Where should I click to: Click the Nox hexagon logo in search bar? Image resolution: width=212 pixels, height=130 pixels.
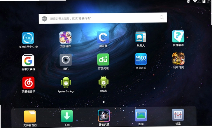[44, 19]
